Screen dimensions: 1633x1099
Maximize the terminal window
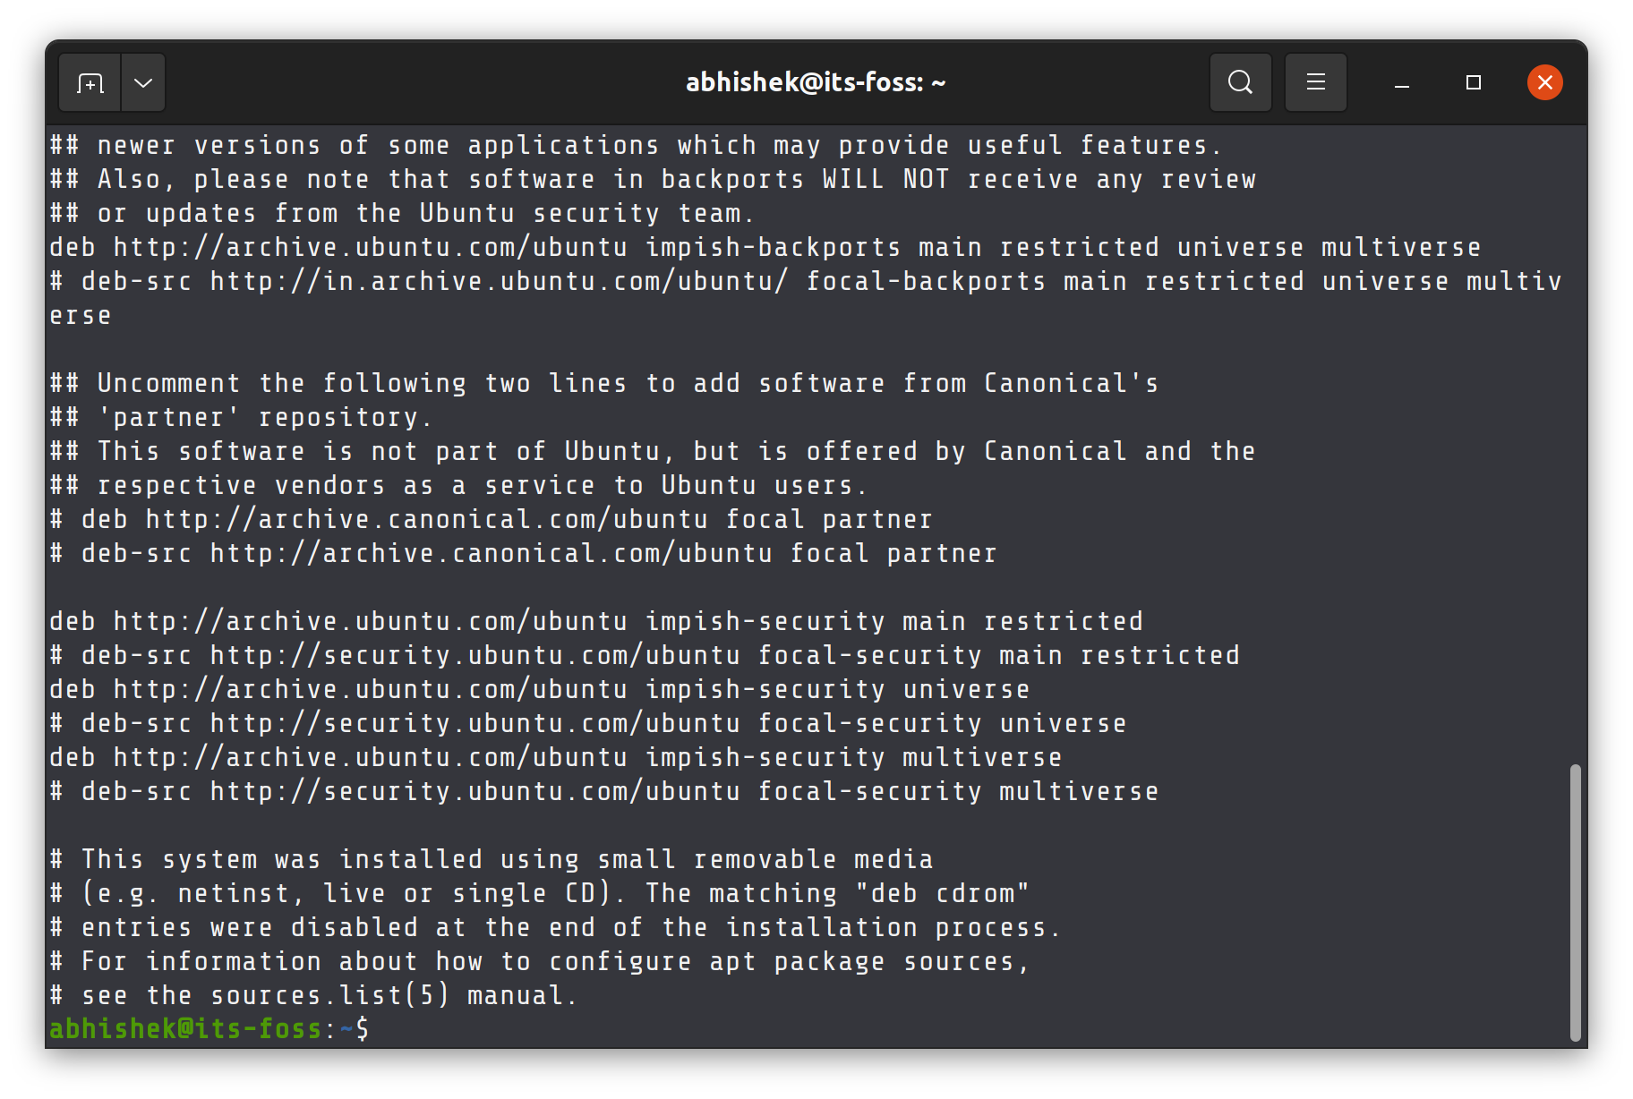click(x=1473, y=82)
